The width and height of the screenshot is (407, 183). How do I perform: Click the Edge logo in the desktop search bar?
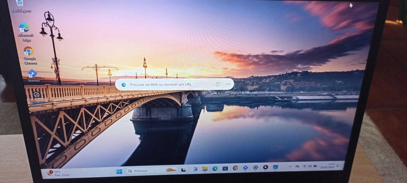pos(124,85)
